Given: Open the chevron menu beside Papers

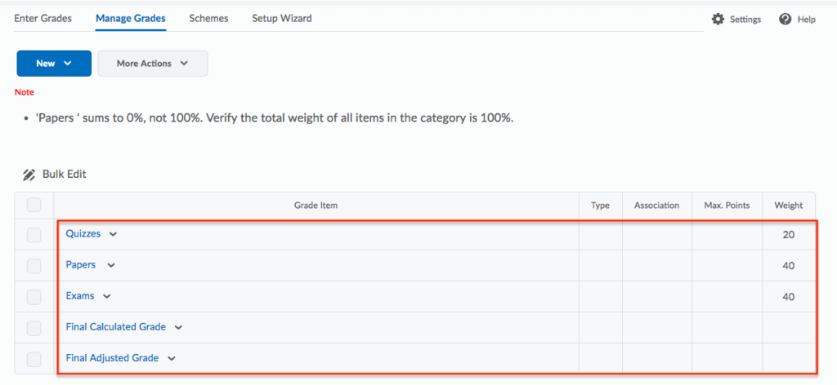Looking at the screenshot, I should tap(111, 265).
